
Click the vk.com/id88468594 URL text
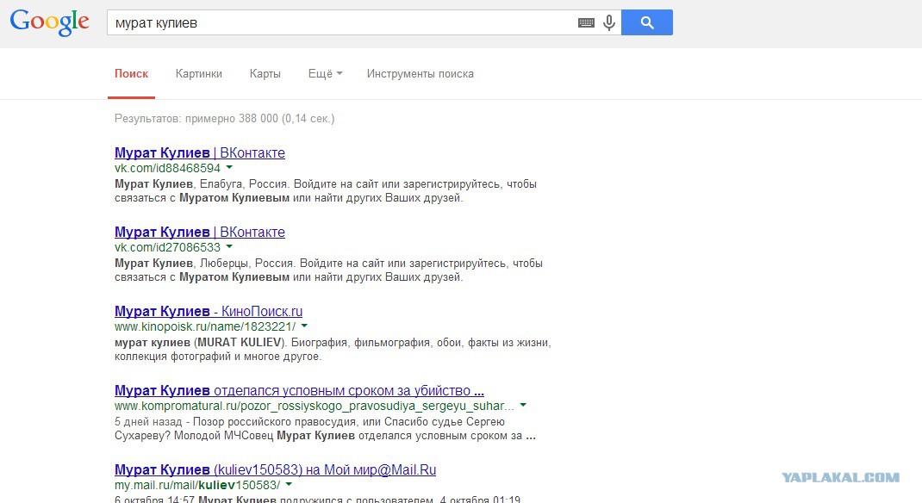click(x=167, y=168)
